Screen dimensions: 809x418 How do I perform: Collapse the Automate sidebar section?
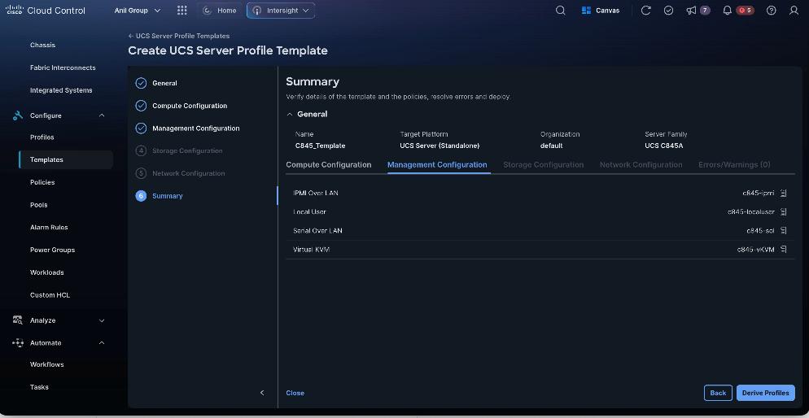click(102, 342)
